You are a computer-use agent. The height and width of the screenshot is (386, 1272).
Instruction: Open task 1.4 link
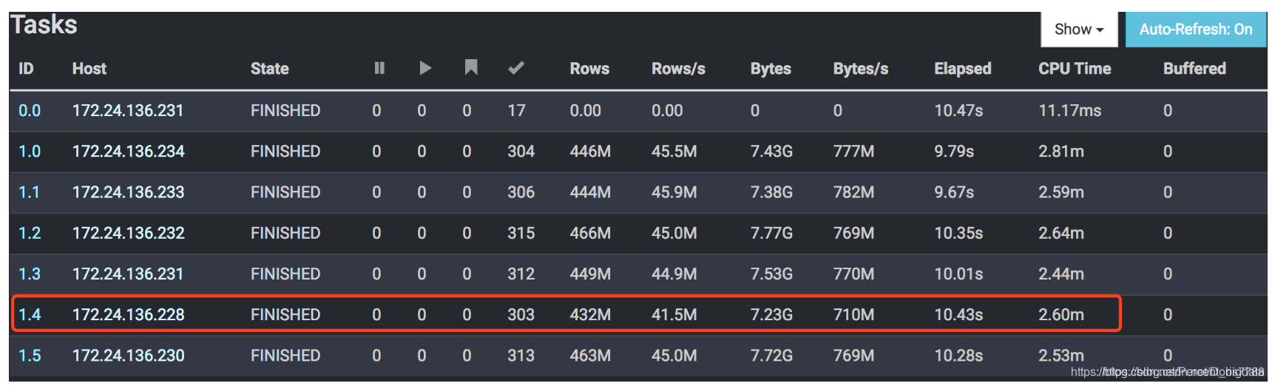click(x=30, y=315)
